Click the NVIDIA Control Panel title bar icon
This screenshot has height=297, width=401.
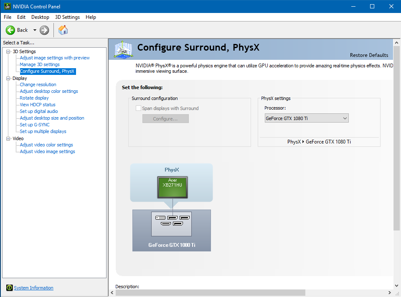7,6
